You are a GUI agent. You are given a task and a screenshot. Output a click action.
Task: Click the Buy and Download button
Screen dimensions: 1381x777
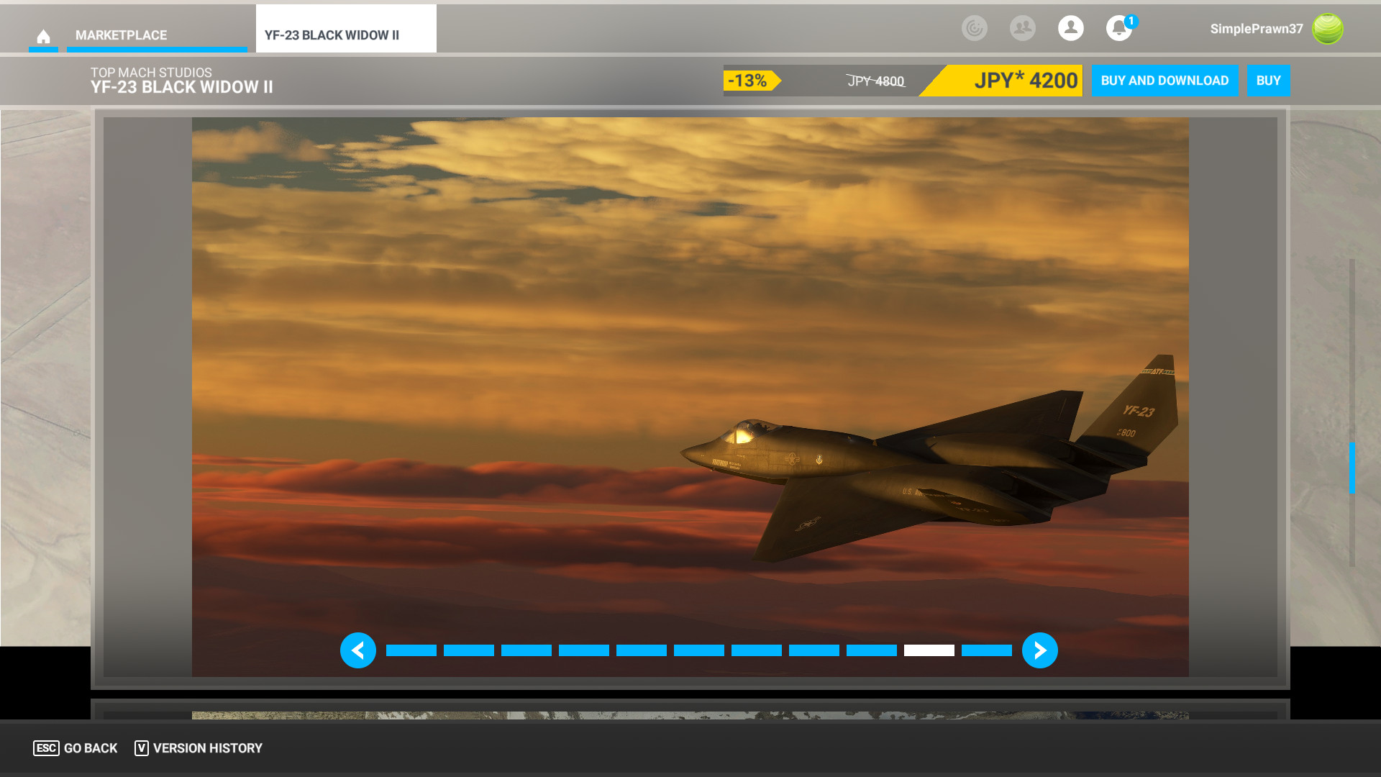[x=1164, y=81]
